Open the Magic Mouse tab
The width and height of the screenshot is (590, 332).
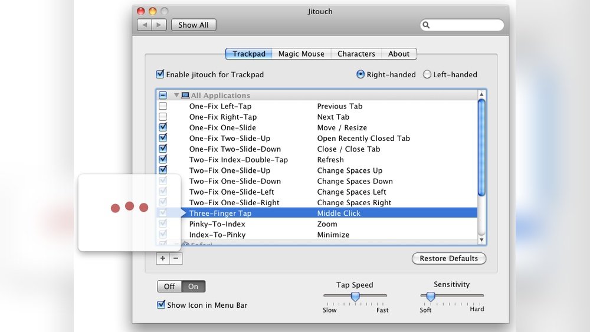(301, 54)
